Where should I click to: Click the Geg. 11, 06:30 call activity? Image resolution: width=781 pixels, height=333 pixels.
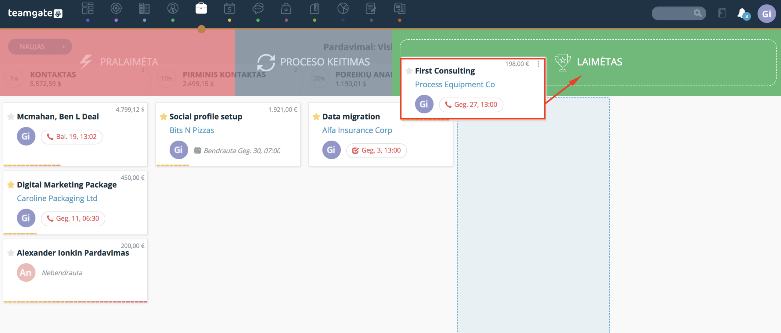coord(73,219)
